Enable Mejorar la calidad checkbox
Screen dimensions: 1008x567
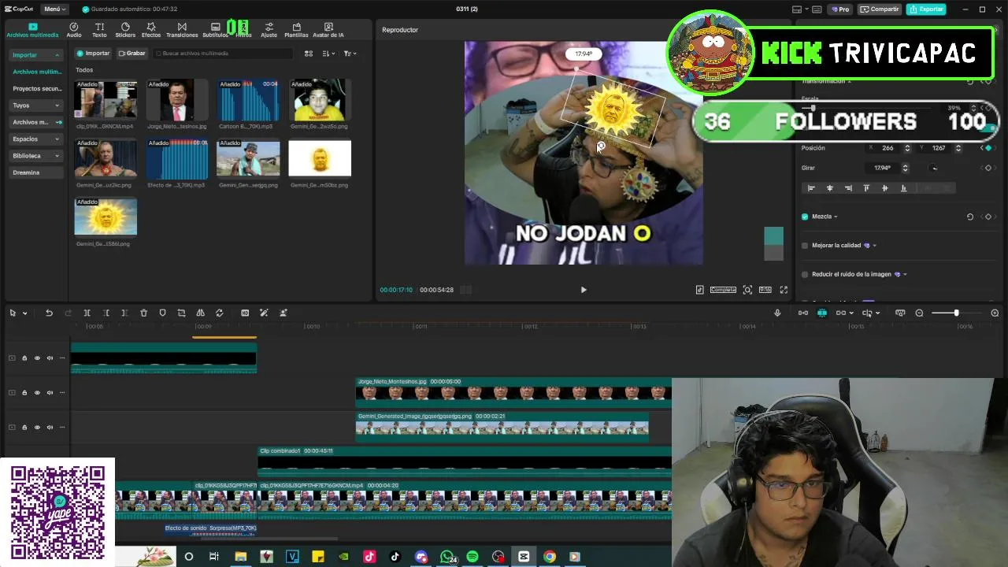click(x=805, y=246)
